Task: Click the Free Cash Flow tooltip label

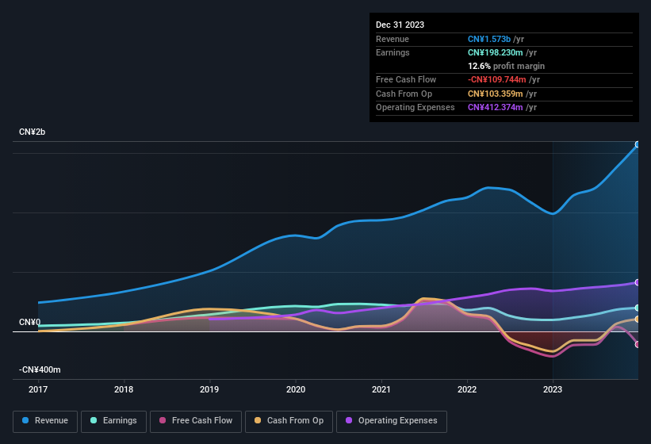Action: click(406, 79)
